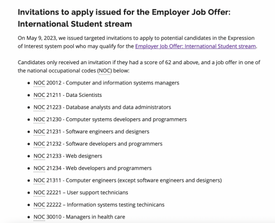Click NOC abbreviation before 20012
This screenshot has height=223, width=275.
(39, 83)
